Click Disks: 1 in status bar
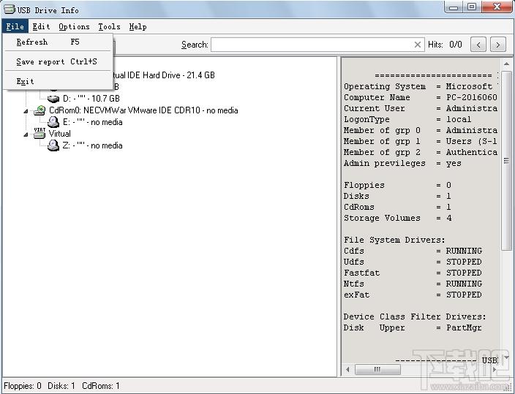The height and width of the screenshot is (394, 515). pyautogui.click(x=61, y=386)
